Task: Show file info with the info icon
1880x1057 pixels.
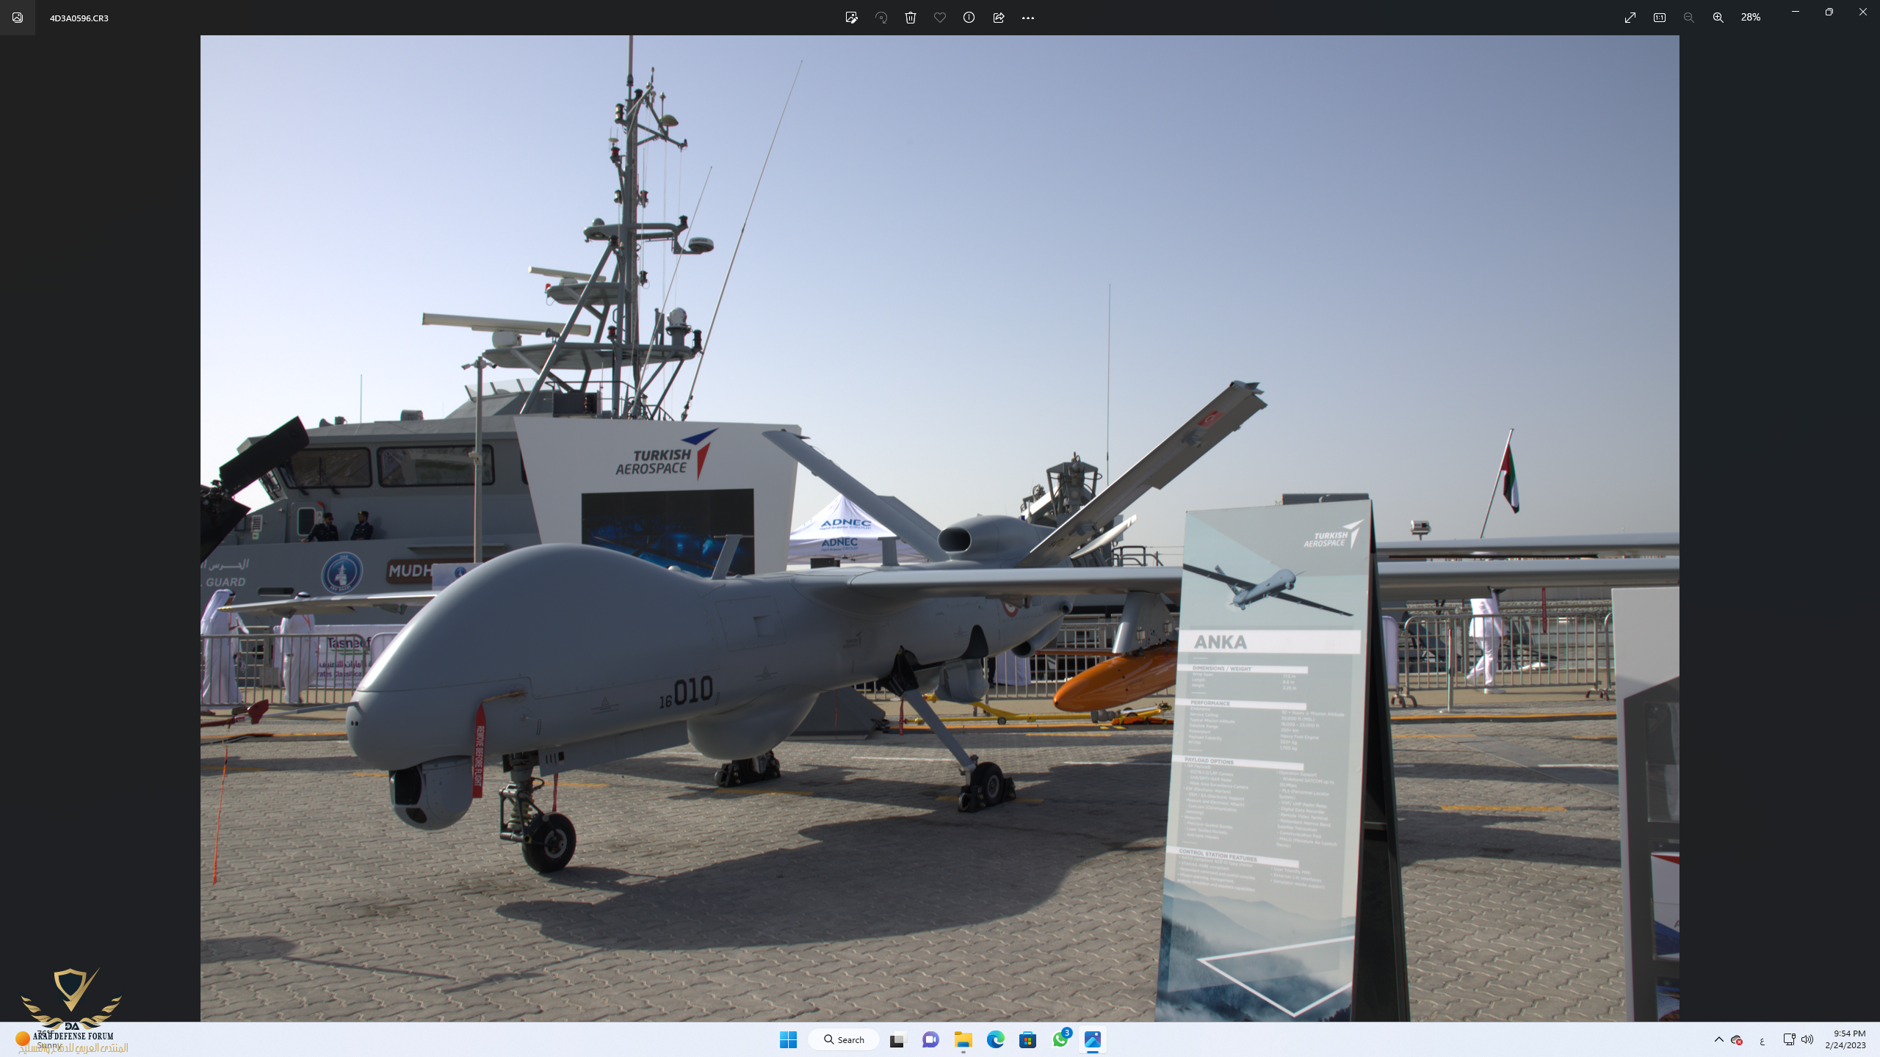Action: [969, 18]
